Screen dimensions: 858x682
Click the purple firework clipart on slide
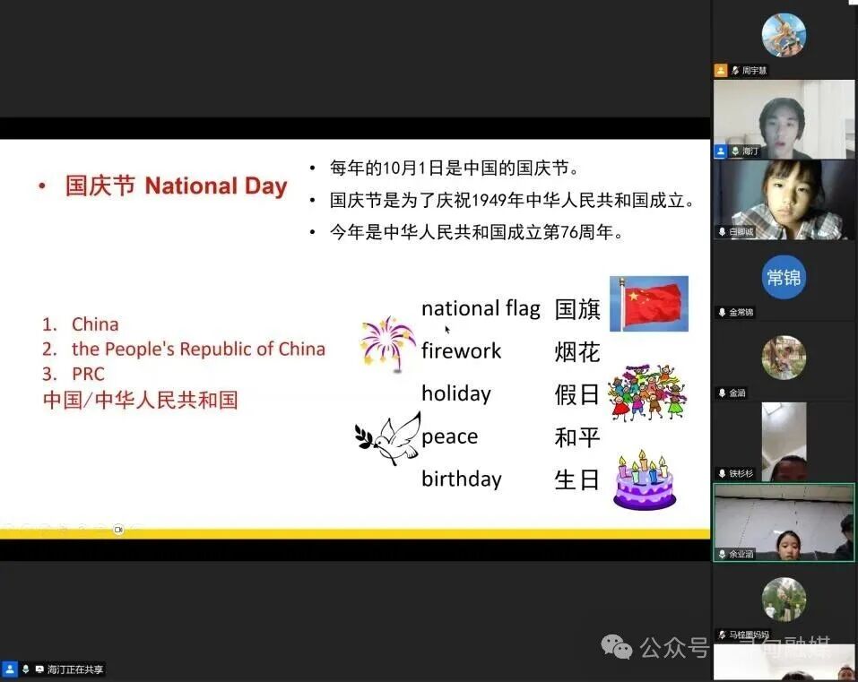pyautogui.click(x=387, y=344)
